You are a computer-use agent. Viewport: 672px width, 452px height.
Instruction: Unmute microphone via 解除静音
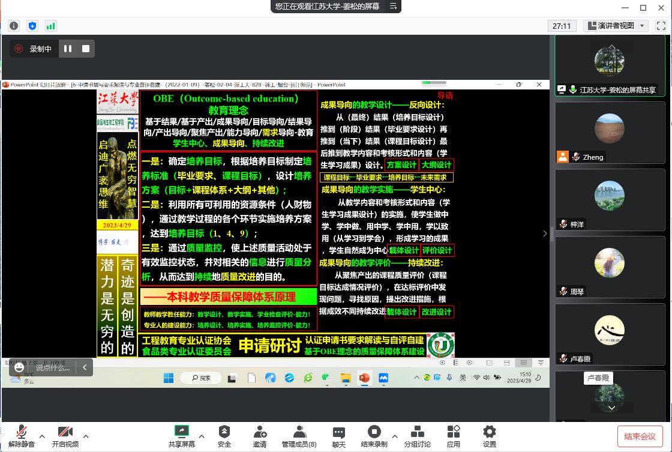[x=22, y=436]
